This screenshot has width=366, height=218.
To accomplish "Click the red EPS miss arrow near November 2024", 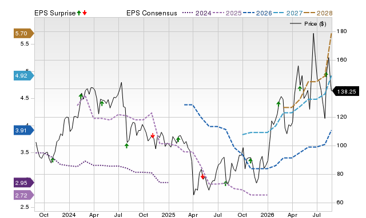I will point(153,136).
